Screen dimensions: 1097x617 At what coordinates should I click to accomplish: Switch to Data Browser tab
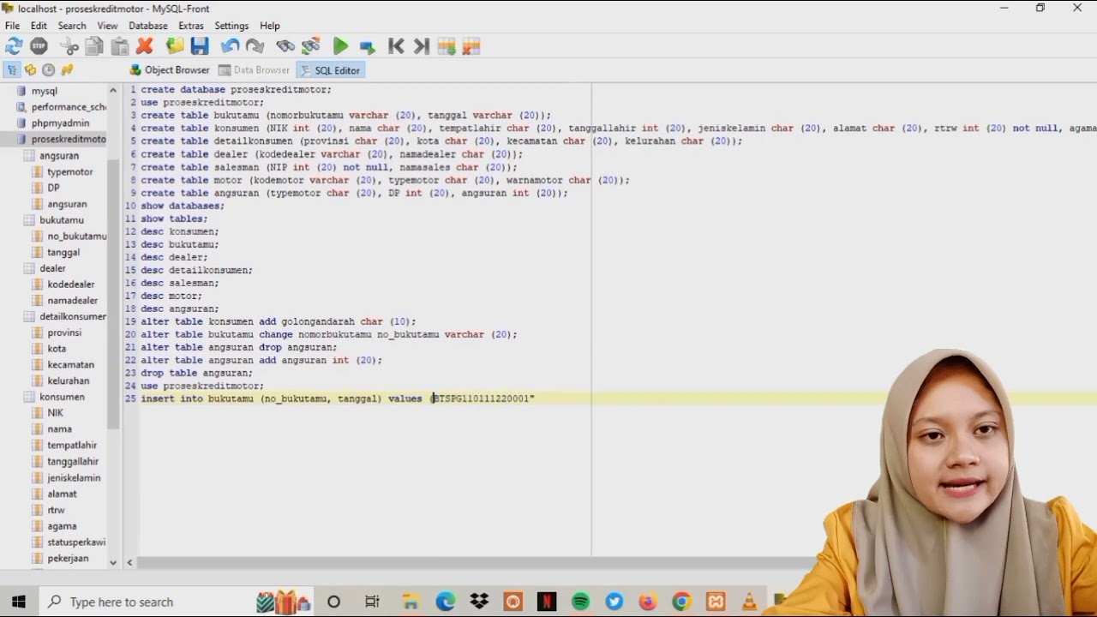(255, 70)
